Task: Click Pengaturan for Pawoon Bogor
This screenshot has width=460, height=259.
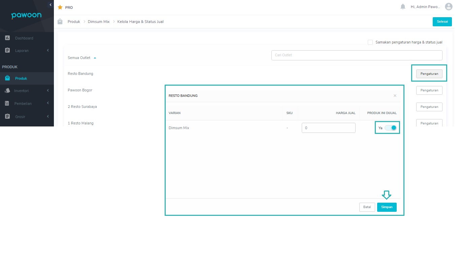Action: 429,90
